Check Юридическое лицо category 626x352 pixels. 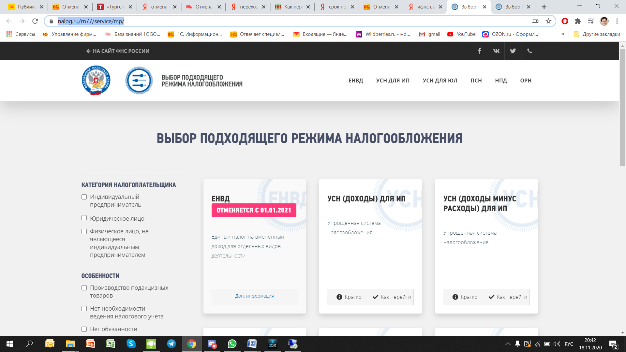84,218
